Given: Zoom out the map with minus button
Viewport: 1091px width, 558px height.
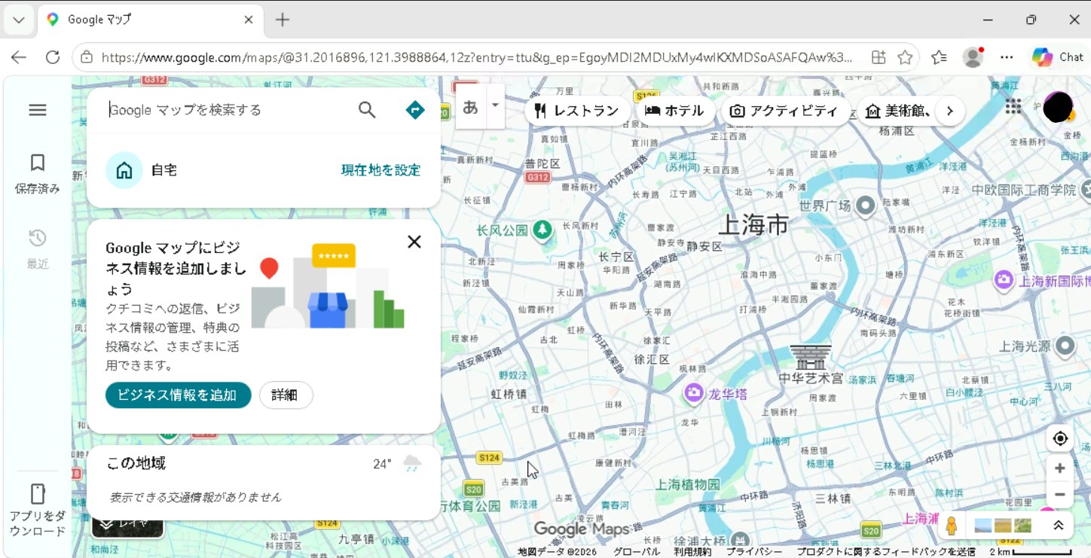Looking at the screenshot, I should click(1060, 495).
